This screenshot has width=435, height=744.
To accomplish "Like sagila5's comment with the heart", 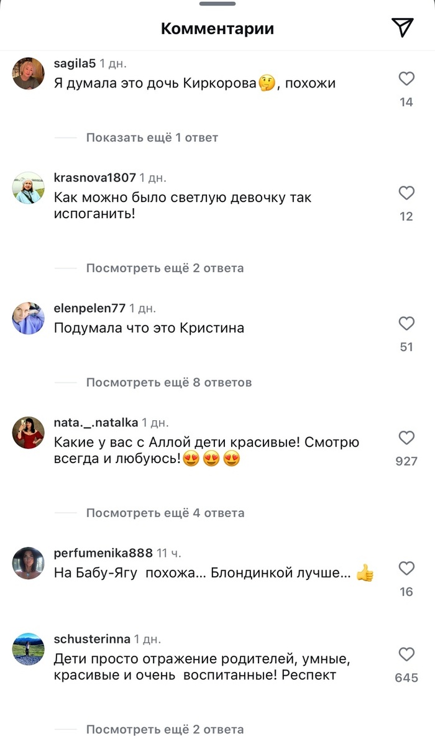I will pyautogui.click(x=406, y=78).
